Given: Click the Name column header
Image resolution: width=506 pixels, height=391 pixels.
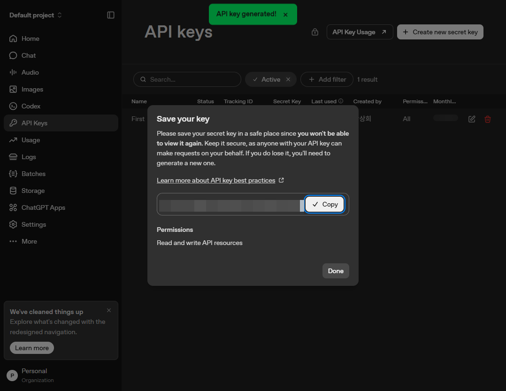Looking at the screenshot, I should pyautogui.click(x=139, y=101).
